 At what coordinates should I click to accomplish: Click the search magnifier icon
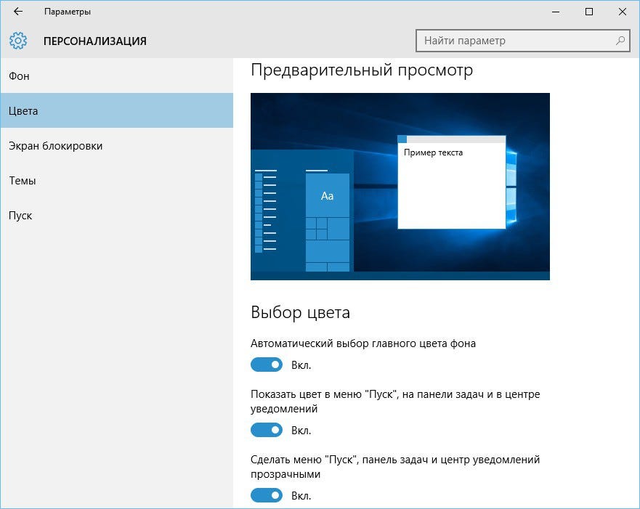620,41
